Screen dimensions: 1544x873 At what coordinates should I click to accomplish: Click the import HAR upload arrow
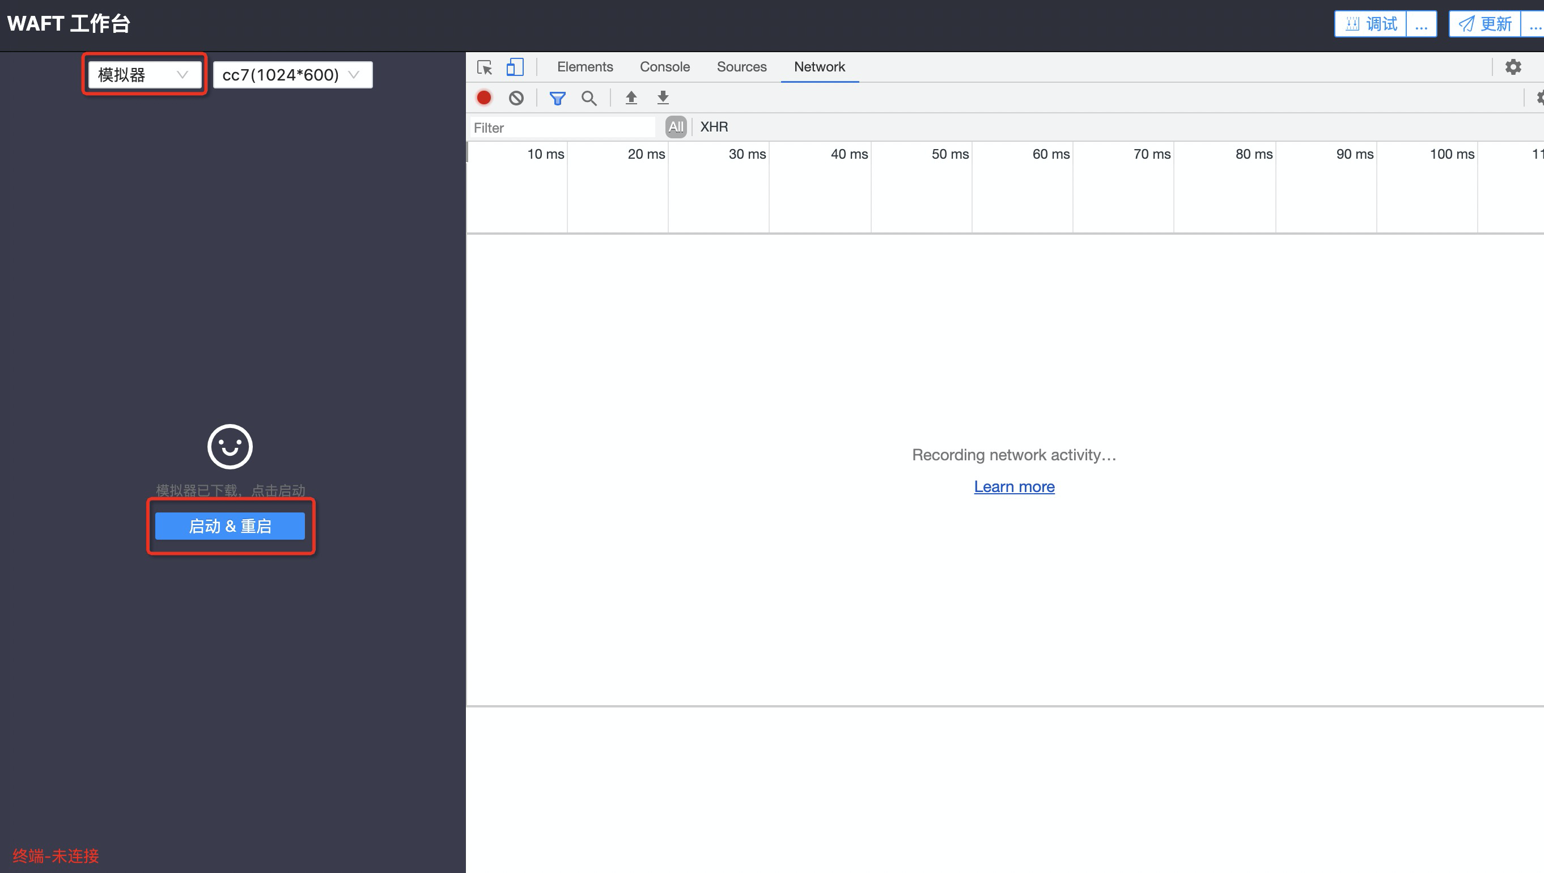(631, 98)
